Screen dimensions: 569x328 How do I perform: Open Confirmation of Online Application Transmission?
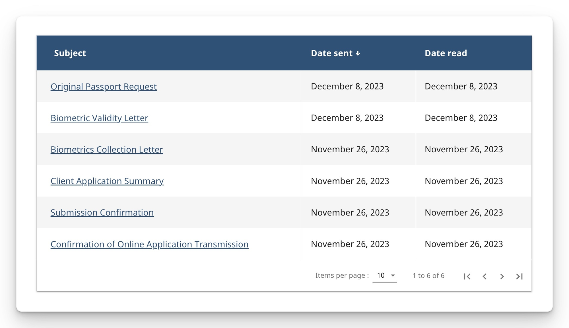pos(149,244)
